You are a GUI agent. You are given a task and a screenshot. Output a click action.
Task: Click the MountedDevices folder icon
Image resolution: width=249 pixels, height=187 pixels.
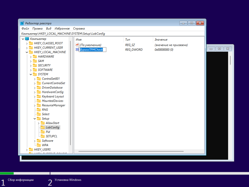(x=39, y=101)
